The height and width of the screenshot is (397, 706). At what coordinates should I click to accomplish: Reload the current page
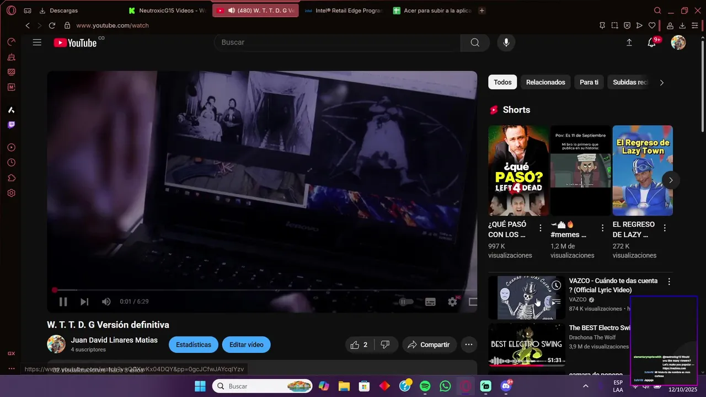click(x=52, y=25)
